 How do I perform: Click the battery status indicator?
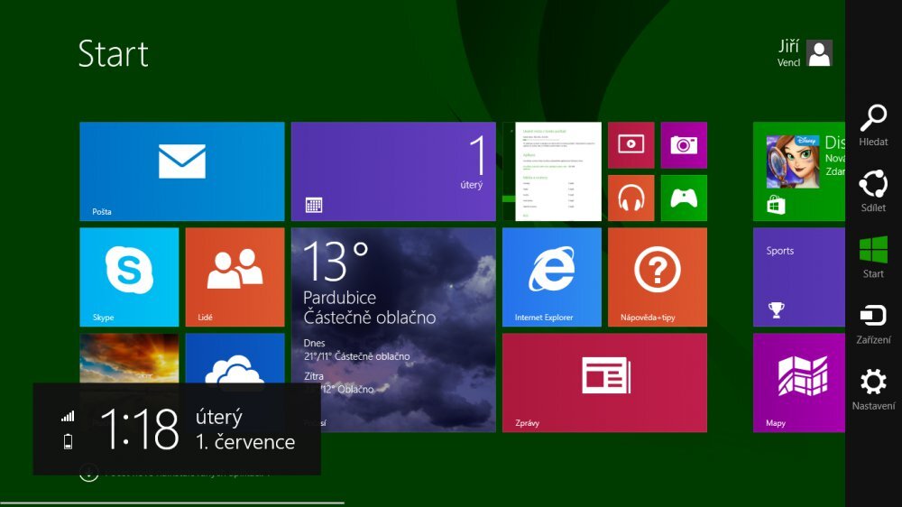pos(68,441)
